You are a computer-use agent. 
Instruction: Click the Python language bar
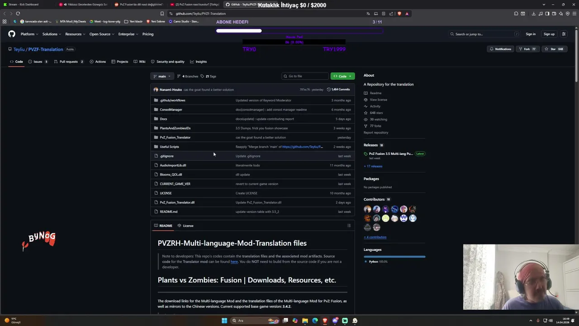tap(394, 257)
